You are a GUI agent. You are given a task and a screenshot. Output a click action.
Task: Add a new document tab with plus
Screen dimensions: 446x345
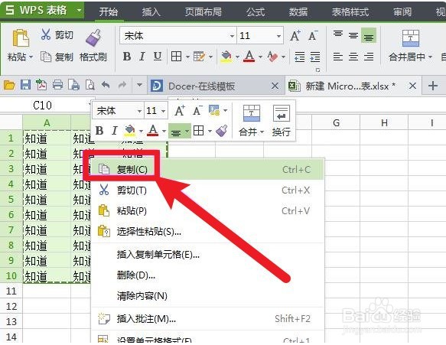tap(433, 86)
